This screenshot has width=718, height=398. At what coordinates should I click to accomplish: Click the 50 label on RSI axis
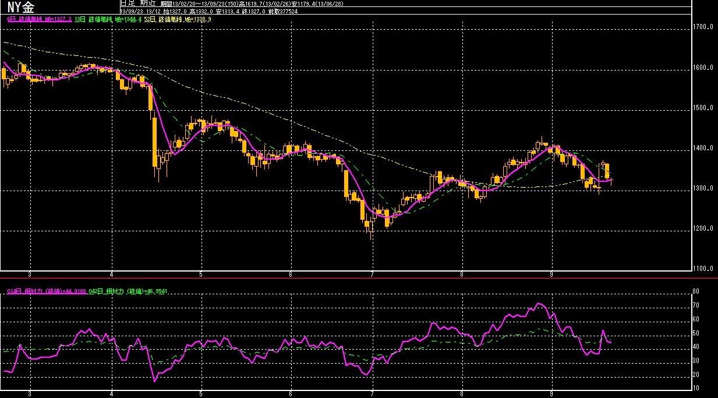point(696,333)
